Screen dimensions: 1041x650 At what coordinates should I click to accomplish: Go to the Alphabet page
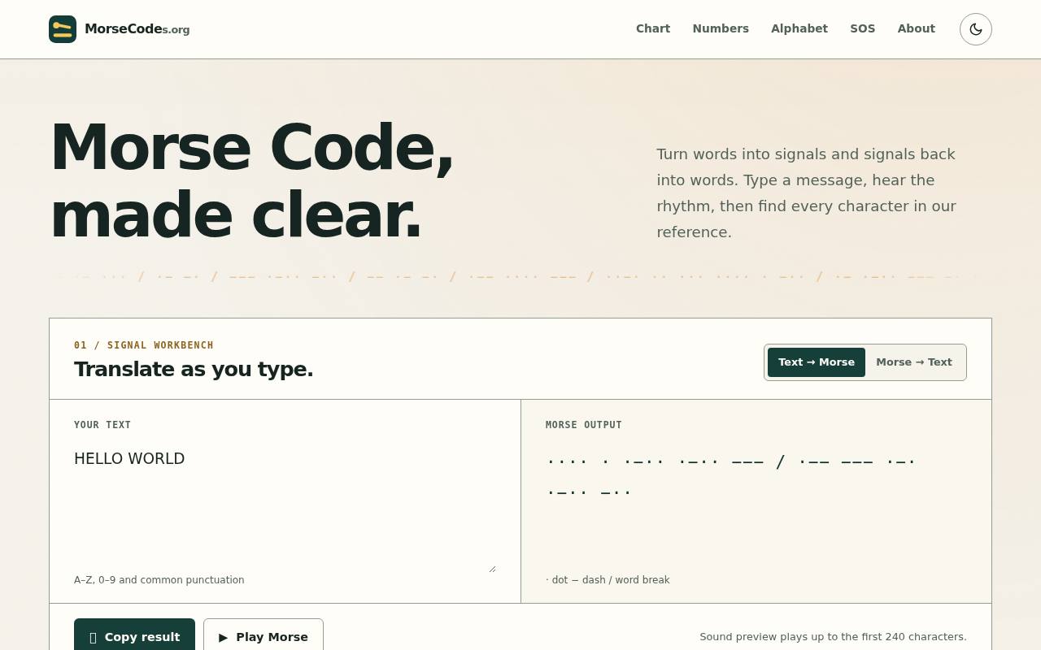799,28
